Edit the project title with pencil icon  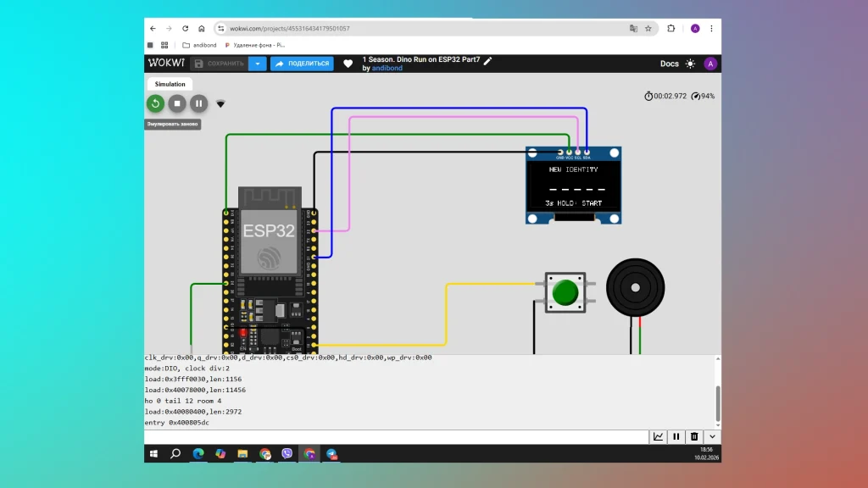(x=487, y=60)
